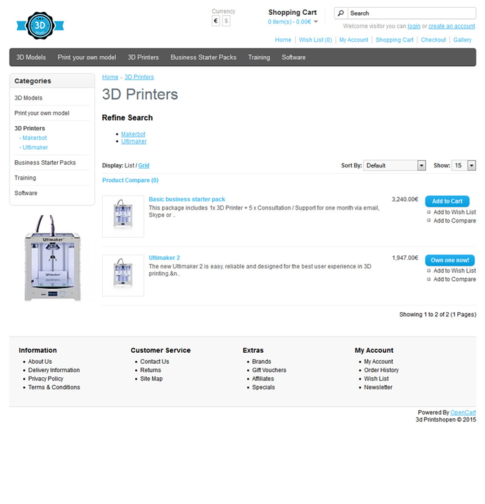The height and width of the screenshot is (504, 485).
Task: Go to Checkout link
Action: point(433,40)
